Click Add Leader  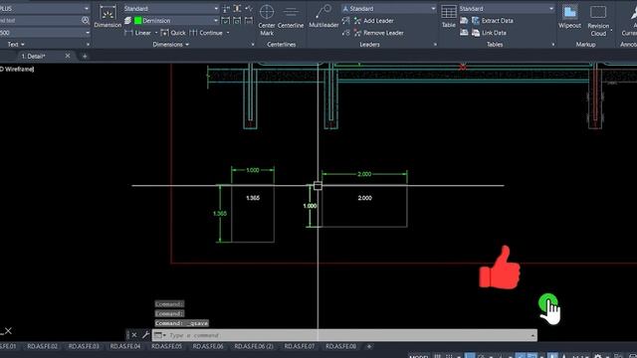point(374,20)
